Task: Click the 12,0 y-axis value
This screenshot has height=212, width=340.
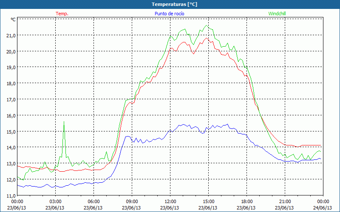Action: click(11, 180)
